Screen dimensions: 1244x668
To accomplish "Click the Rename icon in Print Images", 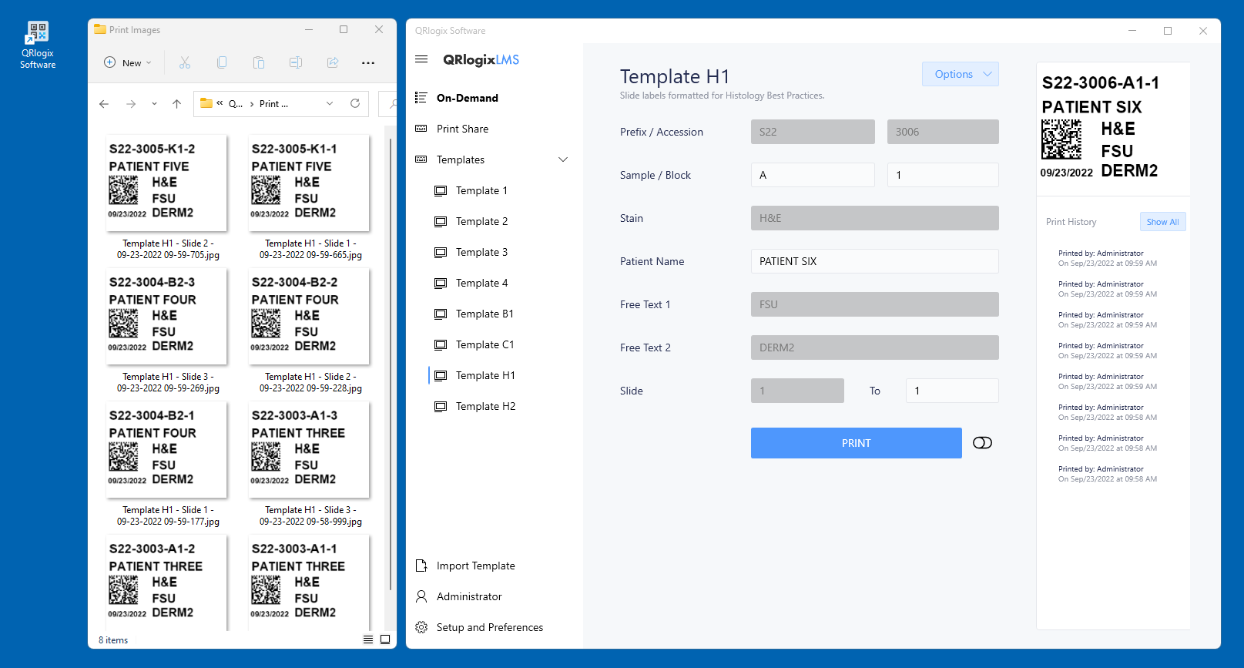I will tap(296, 63).
